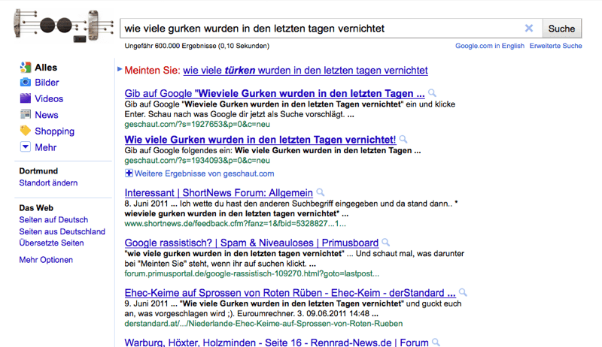Click shortnews.de feedback URL text
Image resolution: width=602 pixels, height=347 pixels.
pos(235,224)
